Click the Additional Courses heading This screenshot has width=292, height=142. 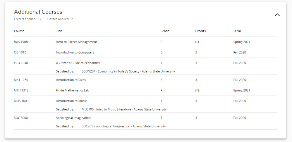coord(38,12)
